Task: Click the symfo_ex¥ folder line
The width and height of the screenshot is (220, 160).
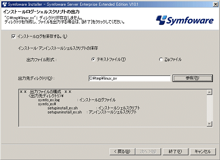Action: point(47,104)
